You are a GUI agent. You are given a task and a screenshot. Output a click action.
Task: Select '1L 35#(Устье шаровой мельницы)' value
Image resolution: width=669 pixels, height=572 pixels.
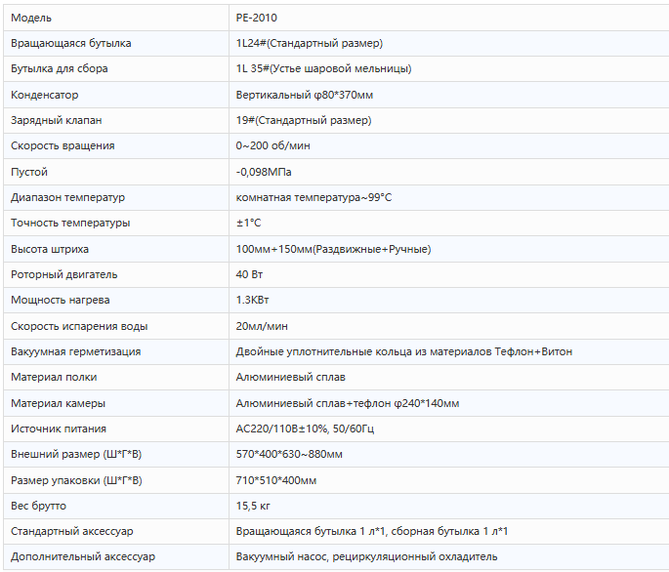[x=324, y=69]
